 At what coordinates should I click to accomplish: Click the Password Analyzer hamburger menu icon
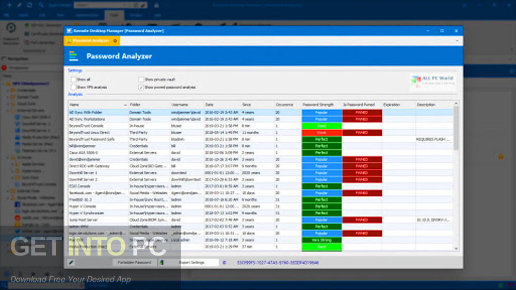click(73, 56)
